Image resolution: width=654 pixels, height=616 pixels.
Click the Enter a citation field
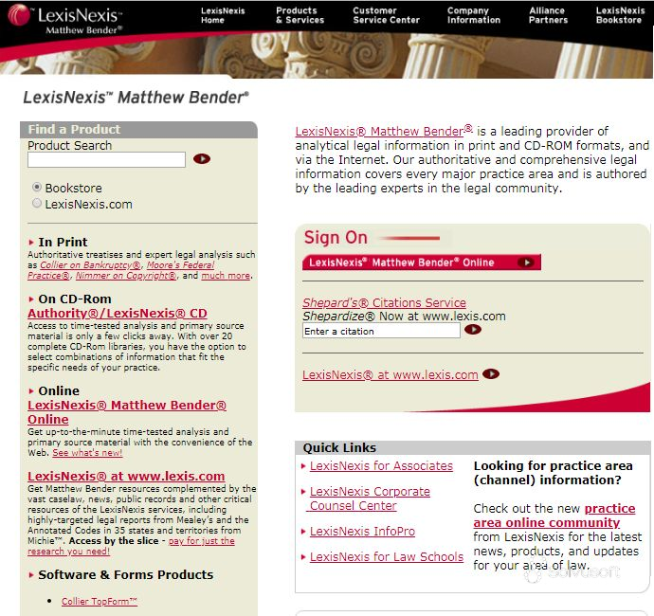click(381, 331)
